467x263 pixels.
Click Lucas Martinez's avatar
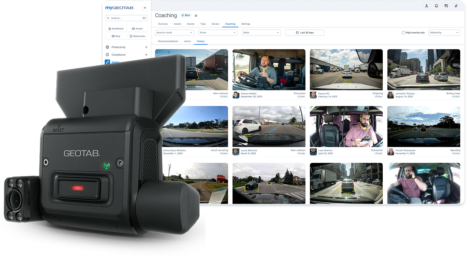pyautogui.click(x=236, y=152)
